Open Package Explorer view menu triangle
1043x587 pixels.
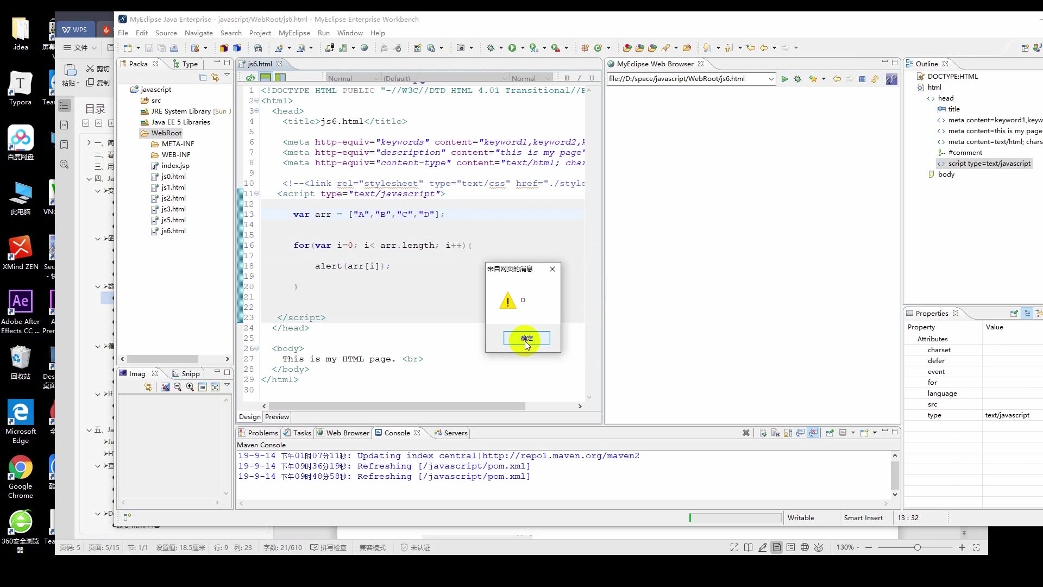(x=227, y=76)
